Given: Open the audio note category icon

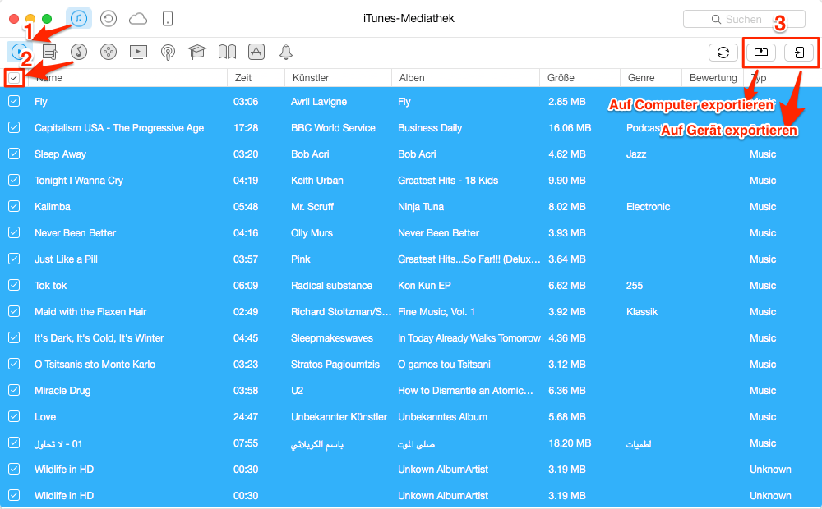Looking at the screenshot, I should coord(79,52).
